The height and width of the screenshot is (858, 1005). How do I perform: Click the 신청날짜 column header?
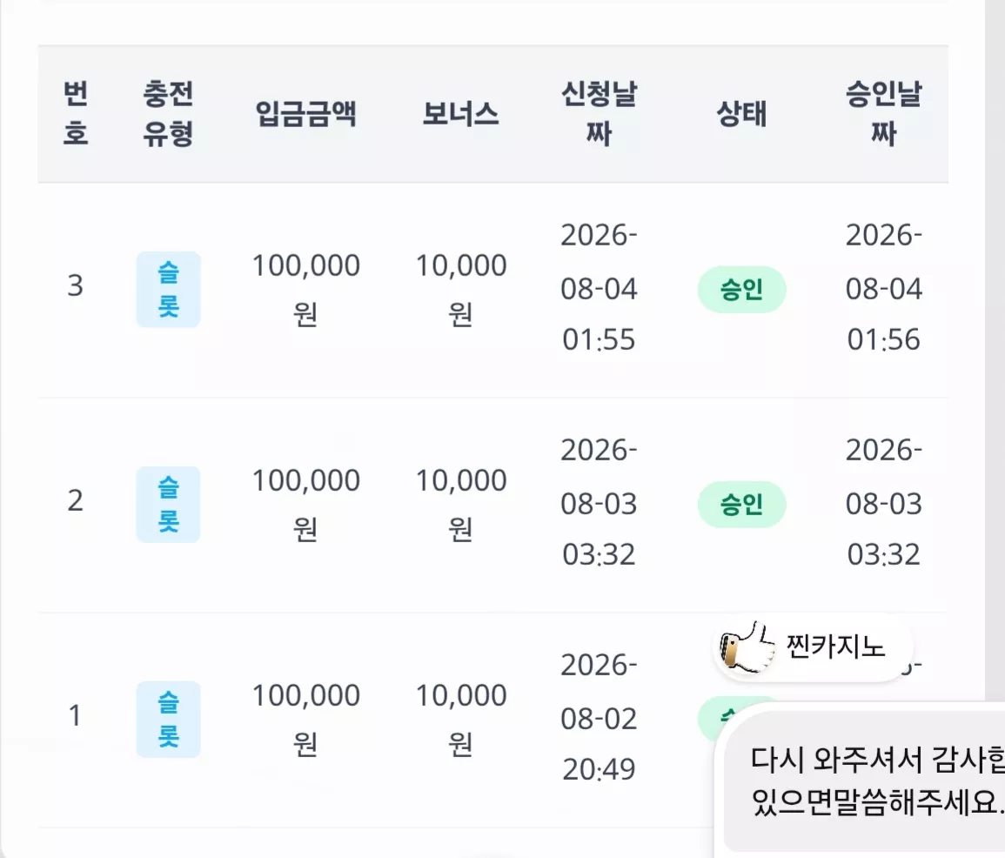click(x=599, y=113)
